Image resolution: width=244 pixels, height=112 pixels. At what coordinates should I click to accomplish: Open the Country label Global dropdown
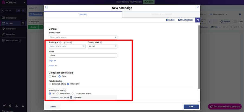click(102, 46)
